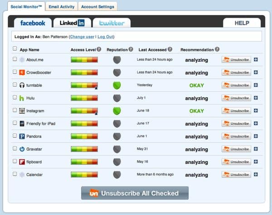Screen dimensions: 272x215
Task: Click the Hulu app icon
Action: point(22,98)
